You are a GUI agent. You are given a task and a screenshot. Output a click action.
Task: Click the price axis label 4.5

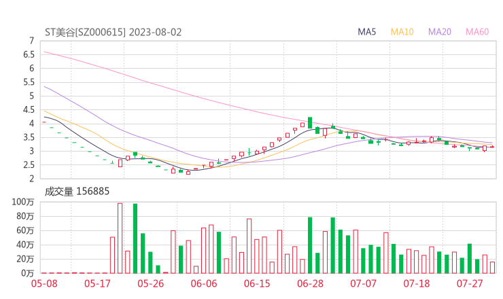pos(29,109)
